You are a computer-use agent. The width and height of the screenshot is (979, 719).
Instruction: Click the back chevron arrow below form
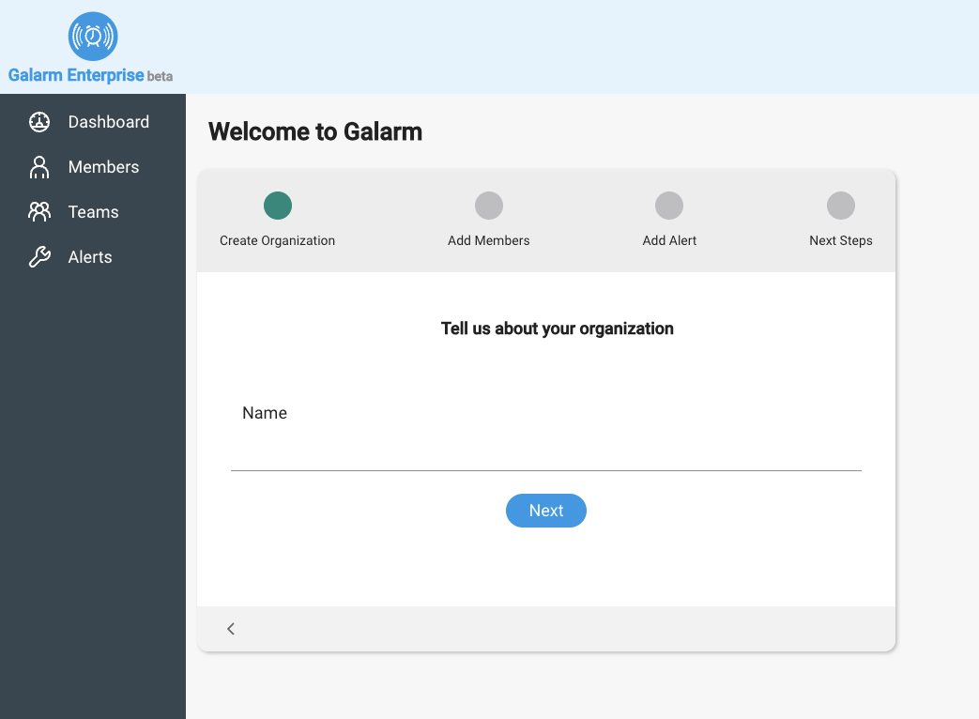point(231,629)
